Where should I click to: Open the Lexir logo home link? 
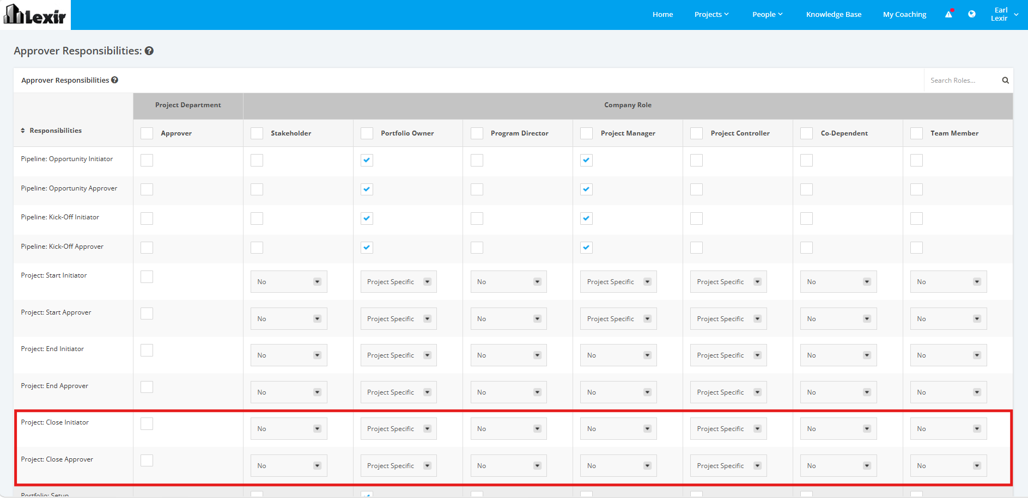click(x=35, y=15)
